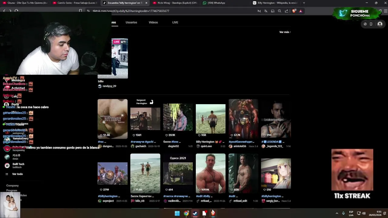Click Ver todo in the sidebar
The height and width of the screenshot is (218, 388).
[17, 174]
